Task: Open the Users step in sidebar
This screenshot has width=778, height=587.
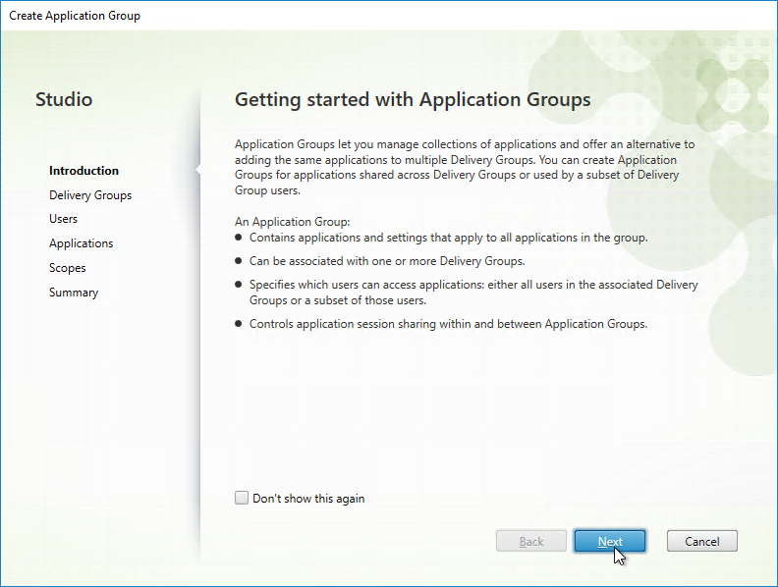Action: click(x=63, y=219)
